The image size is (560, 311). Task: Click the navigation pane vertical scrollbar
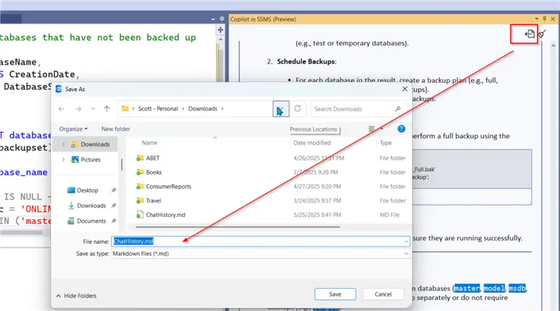click(122, 165)
